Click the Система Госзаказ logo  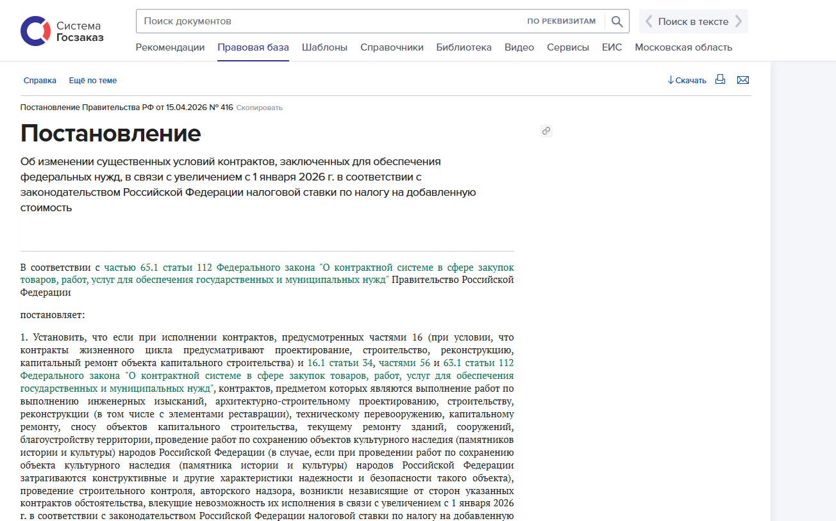[x=62, y=31]
